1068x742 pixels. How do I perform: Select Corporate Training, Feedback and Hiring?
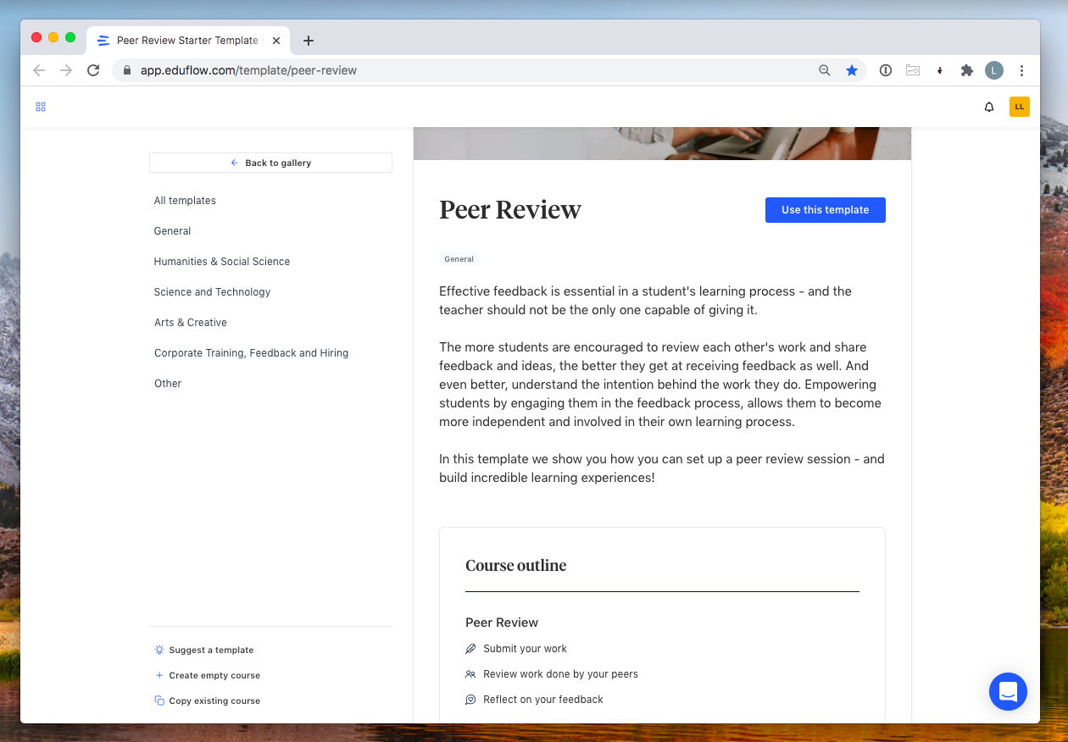pos(251,353)
